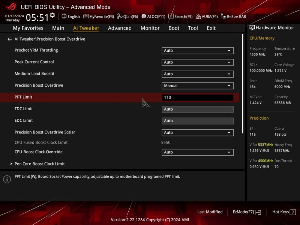Open AURA(F4) lighting settings
This screenshot has height=225, width=300.
[x=207, y=16]
